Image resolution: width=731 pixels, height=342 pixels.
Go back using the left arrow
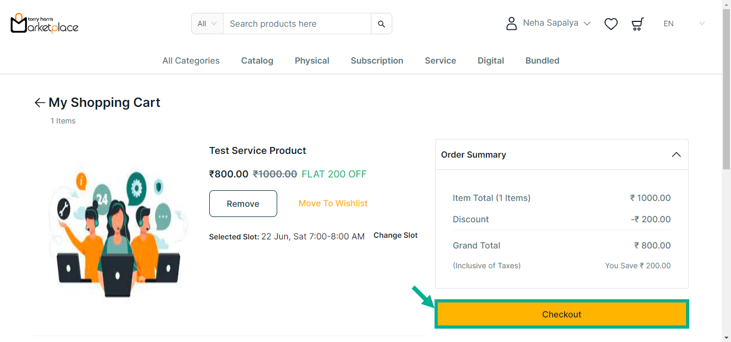(x=40, y=103)
